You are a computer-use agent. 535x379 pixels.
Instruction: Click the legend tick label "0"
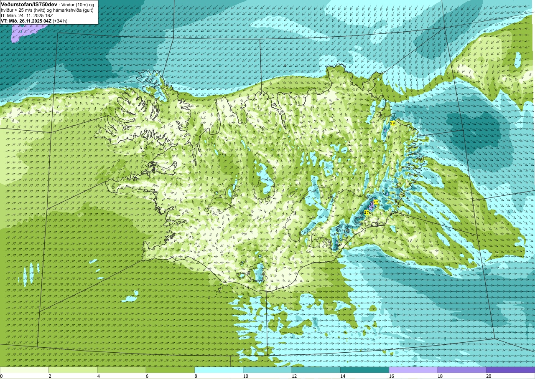[1, 376]
